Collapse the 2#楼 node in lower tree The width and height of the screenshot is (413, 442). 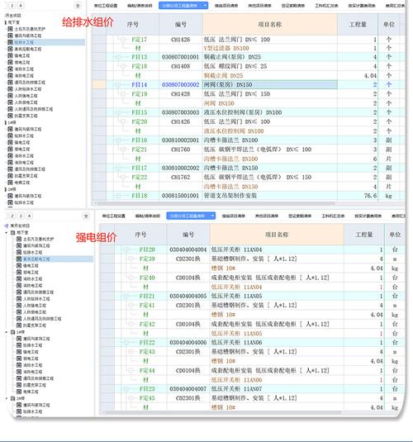[x=7, y=398]
